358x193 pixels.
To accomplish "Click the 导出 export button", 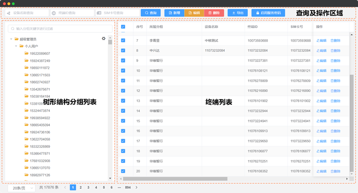I will [x=237, y=13].
